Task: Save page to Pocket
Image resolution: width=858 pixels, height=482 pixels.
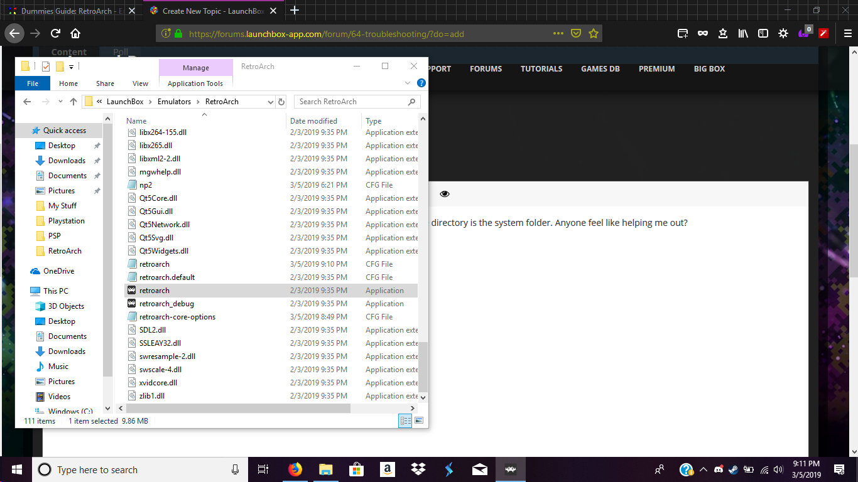Action: pyautogui.click(x=575, y=34)
